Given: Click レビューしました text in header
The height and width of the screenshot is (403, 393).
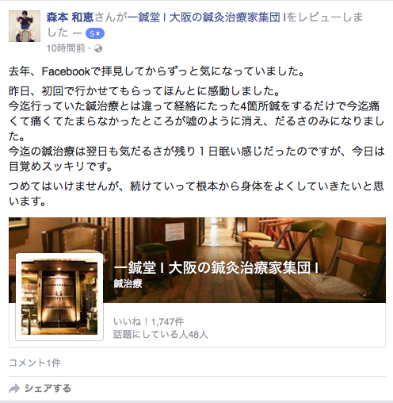Looking at the screenshot, I should click(205, 25).
